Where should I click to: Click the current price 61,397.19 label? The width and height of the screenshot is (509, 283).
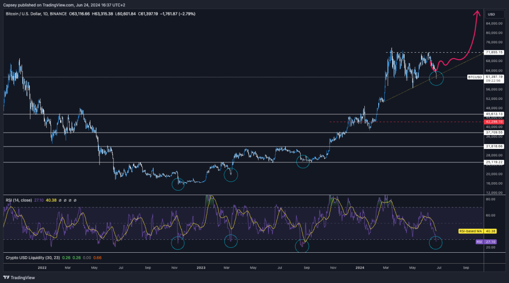click(x=494, y=77)
